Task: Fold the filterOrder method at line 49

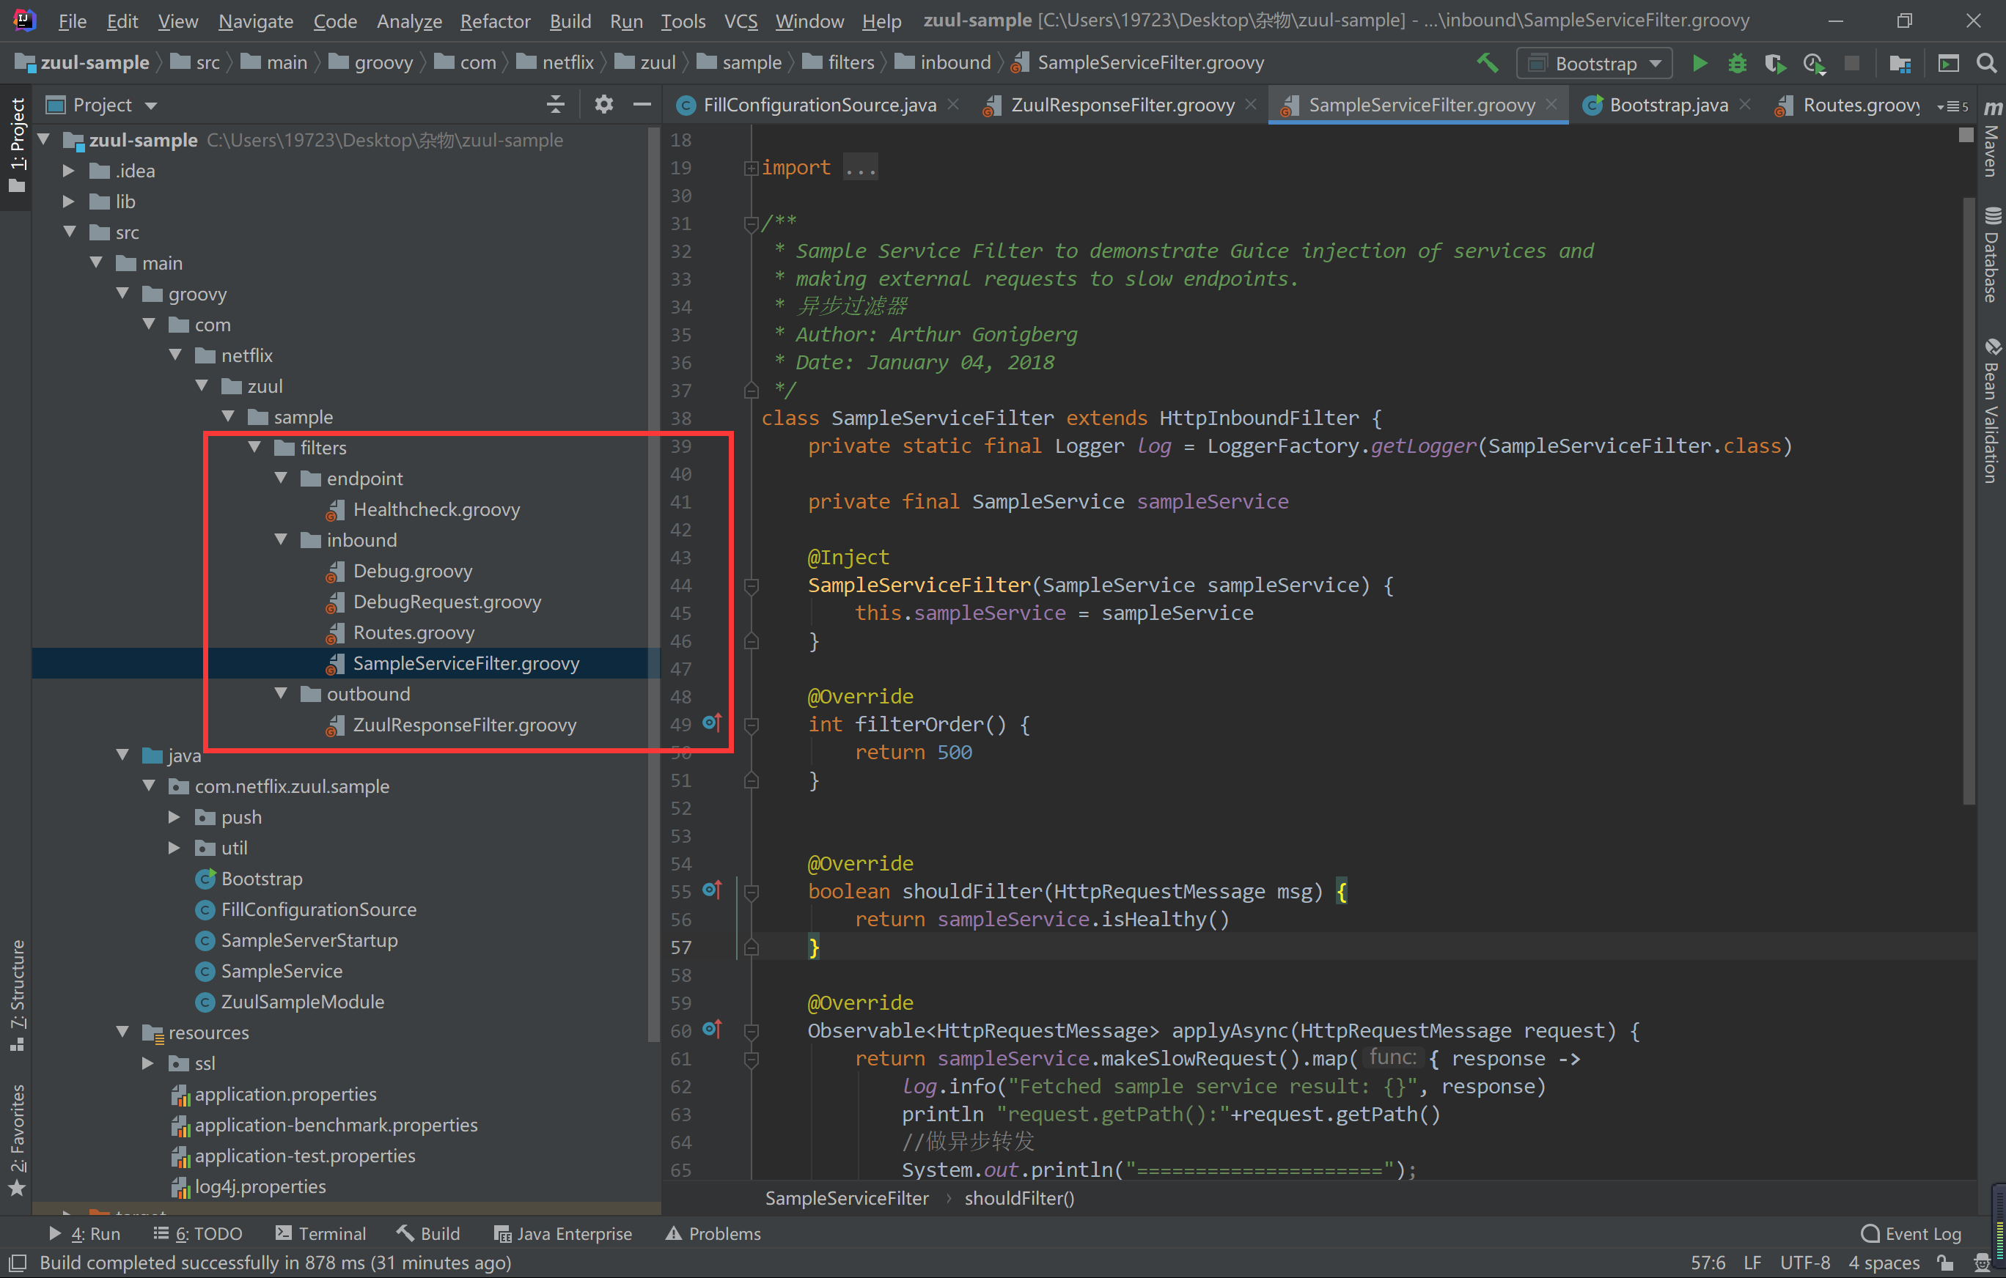Action: 751,725
